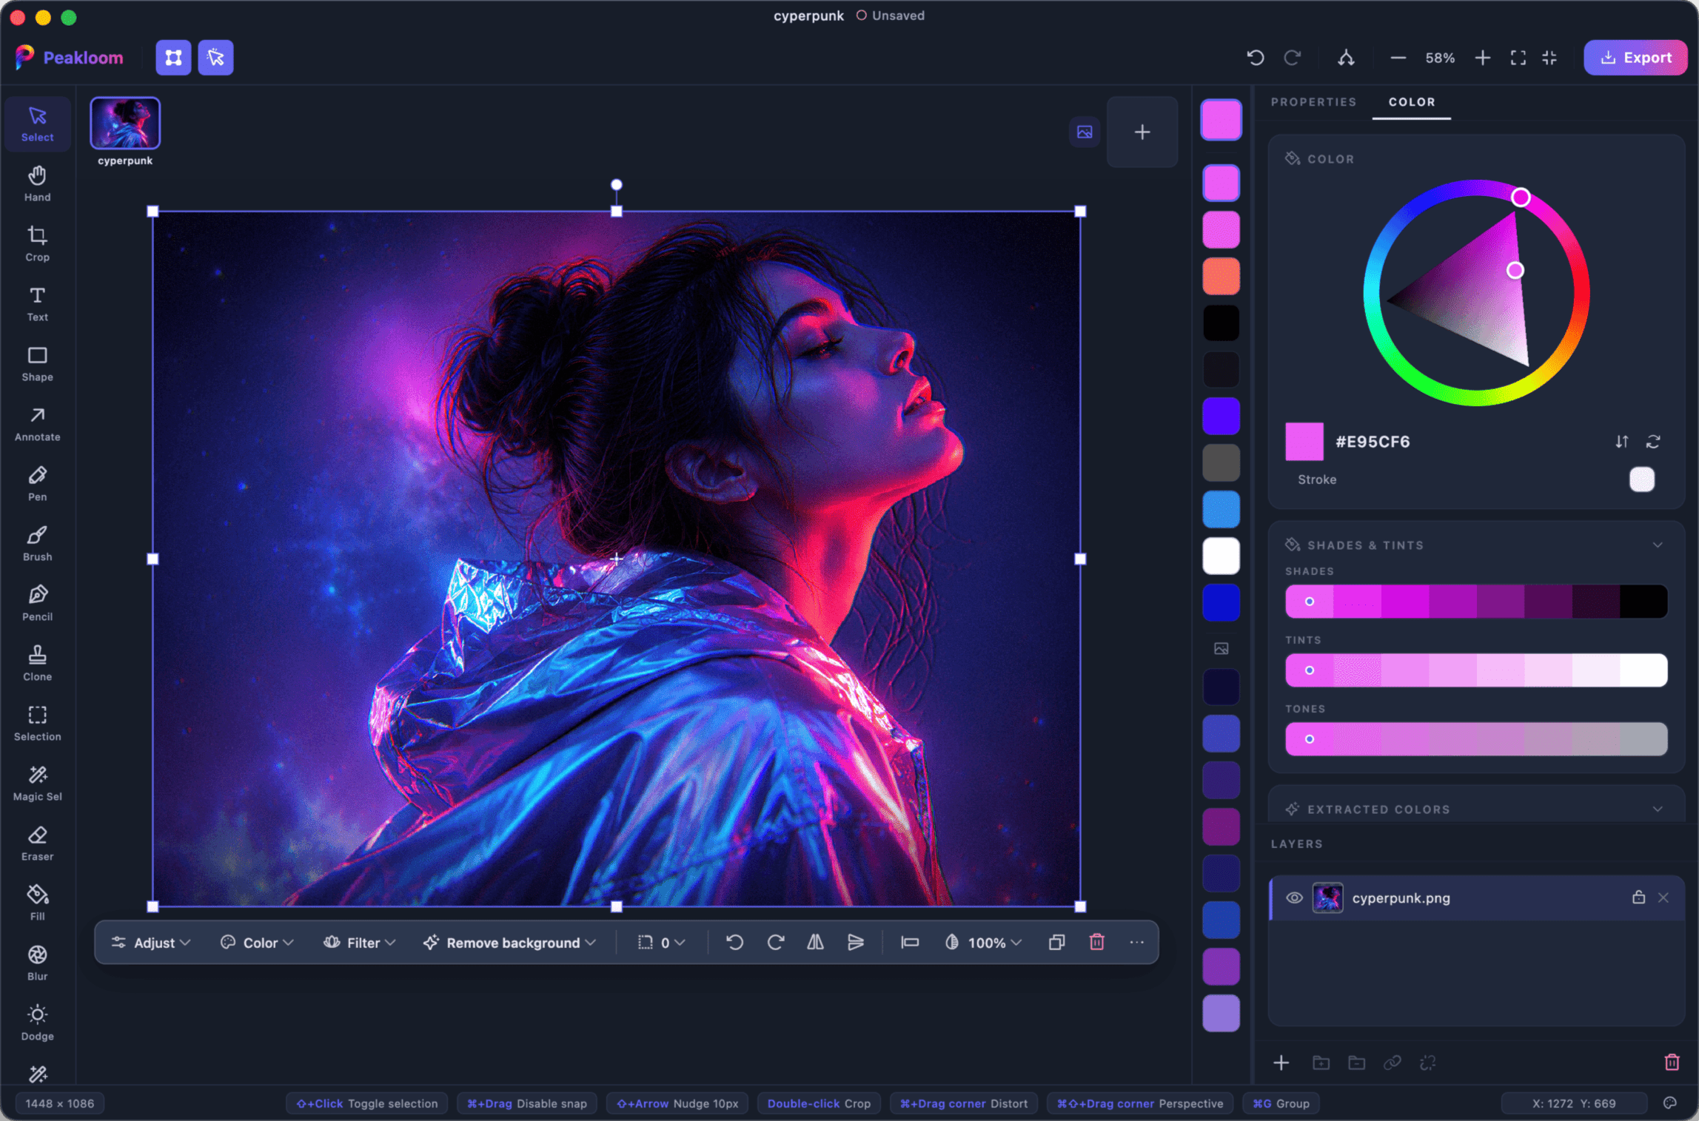
Task: Switch to the Properties tab
Action: click(x=1313, y=102)
